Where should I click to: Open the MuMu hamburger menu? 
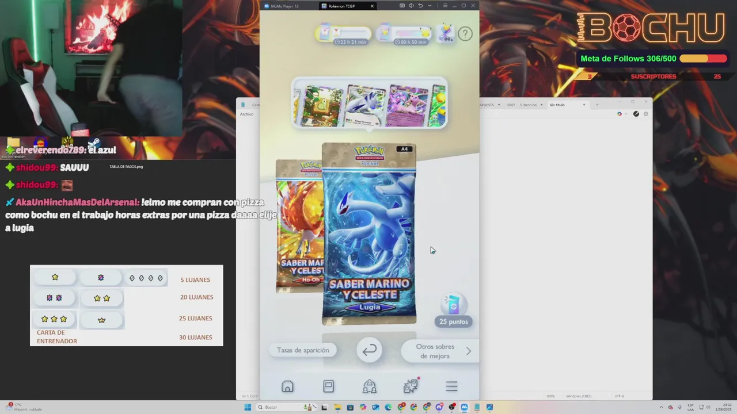coord(445,6)
